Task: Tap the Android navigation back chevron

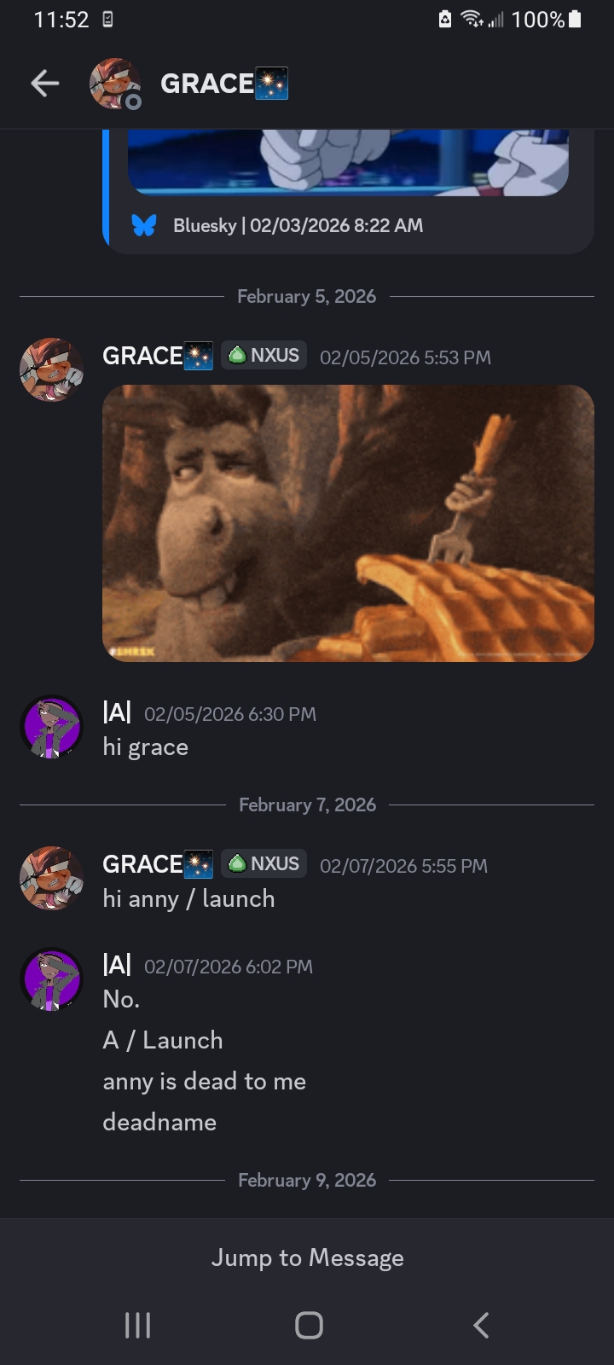Action: pyautogui.click(x=481, y=1325)
